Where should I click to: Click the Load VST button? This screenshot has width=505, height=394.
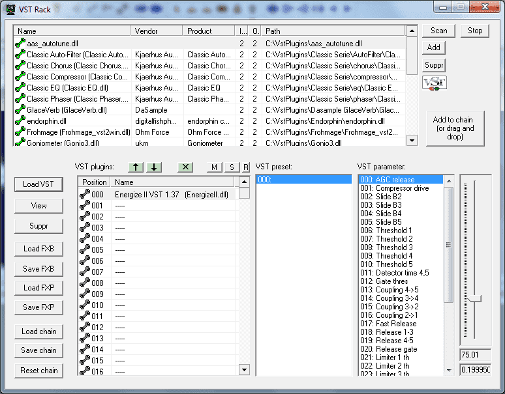[38, 184]
